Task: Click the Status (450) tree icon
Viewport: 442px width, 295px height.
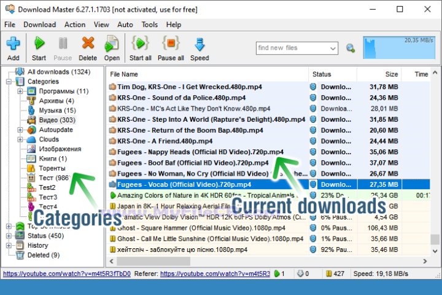Action: [20, 235]
